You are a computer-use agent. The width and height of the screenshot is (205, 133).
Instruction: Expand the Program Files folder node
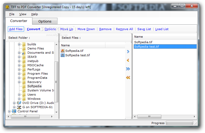(x=19, y=74)
